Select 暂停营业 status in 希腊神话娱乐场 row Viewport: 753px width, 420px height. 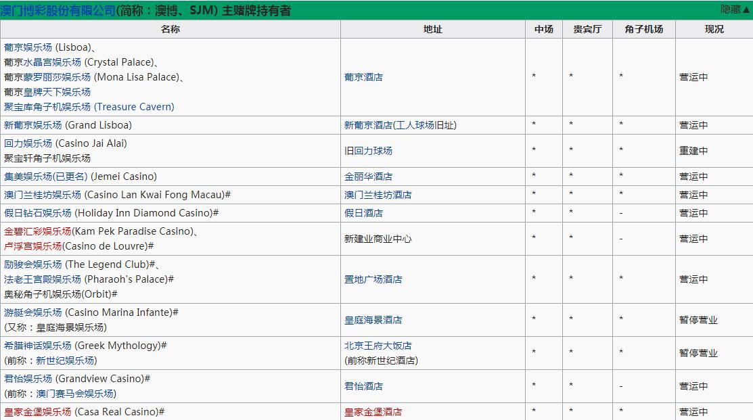pos(698,353)
